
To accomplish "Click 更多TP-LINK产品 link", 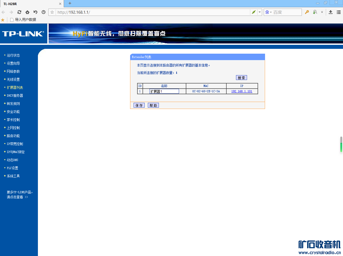I will (19, 195).
